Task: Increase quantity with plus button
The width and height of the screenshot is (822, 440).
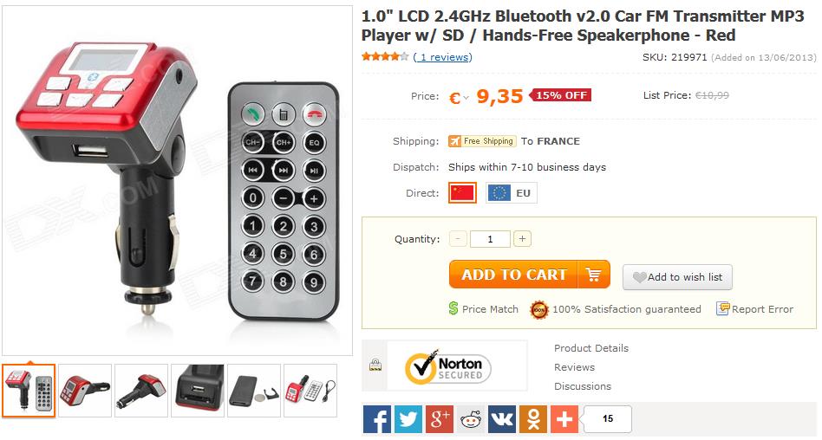Action: tap(522, 239)
